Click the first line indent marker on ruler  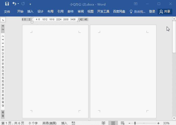point(32,18)
